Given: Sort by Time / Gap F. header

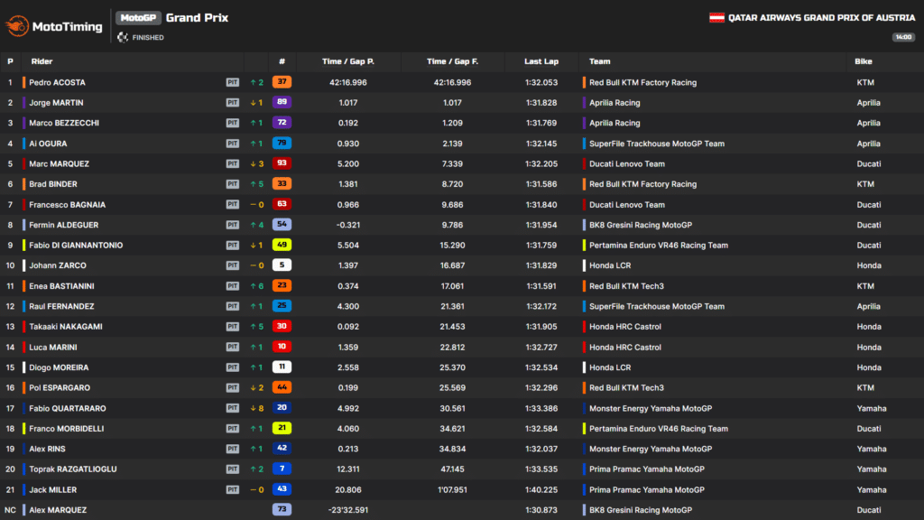Looking at the screenshot, I should coord(453,61).
